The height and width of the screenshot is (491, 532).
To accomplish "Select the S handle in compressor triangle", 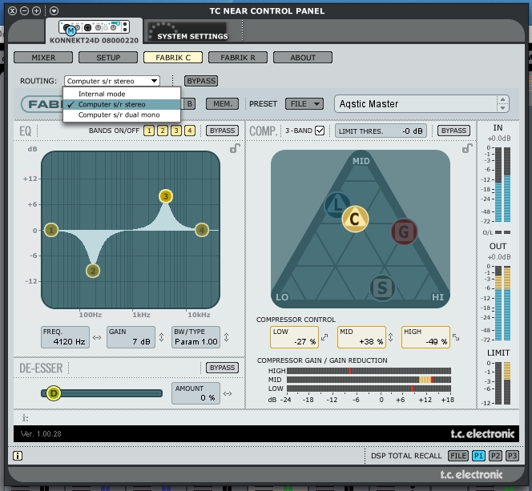I will click(x=382, y=288).
